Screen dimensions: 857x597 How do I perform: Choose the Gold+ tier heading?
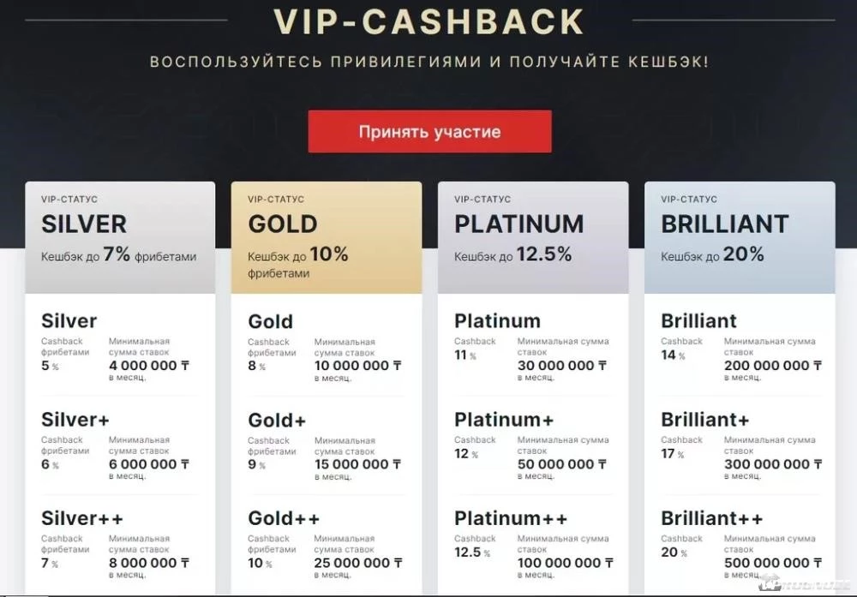point(277,420)
